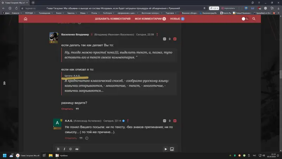
Task: Open Windows Start menu
Action: (x=5, y=155)
